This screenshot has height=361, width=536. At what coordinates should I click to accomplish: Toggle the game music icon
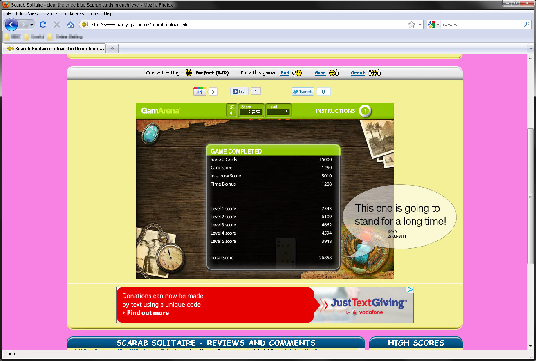(x=231, y=107)
